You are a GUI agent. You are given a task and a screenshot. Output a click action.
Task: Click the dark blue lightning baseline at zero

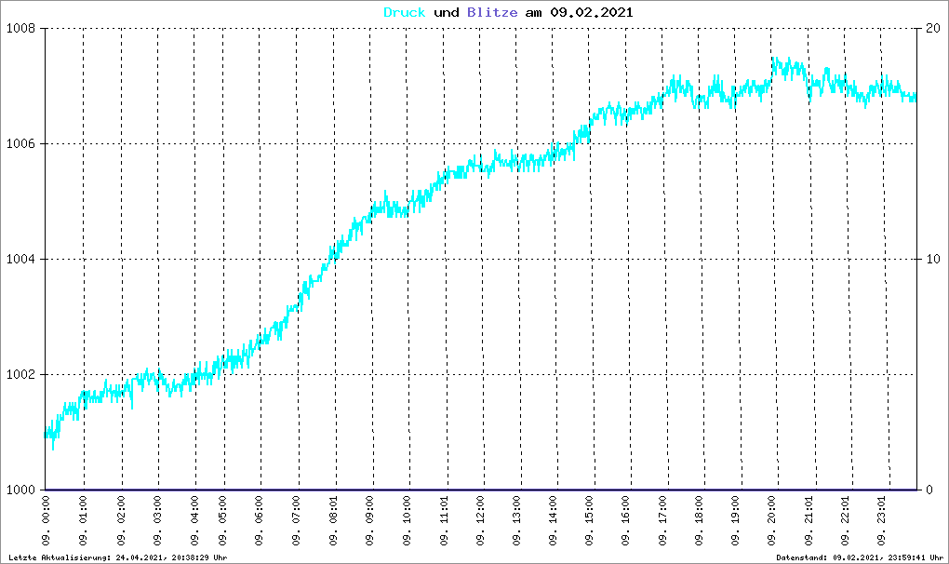[x=481, y=490]
